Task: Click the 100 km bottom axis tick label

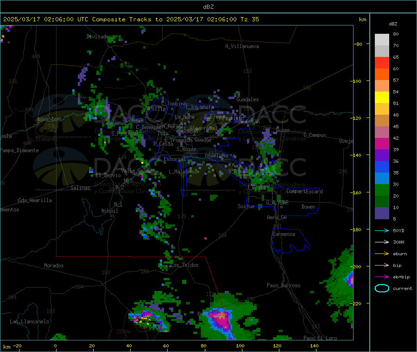Action: click(x=240, y=346)
